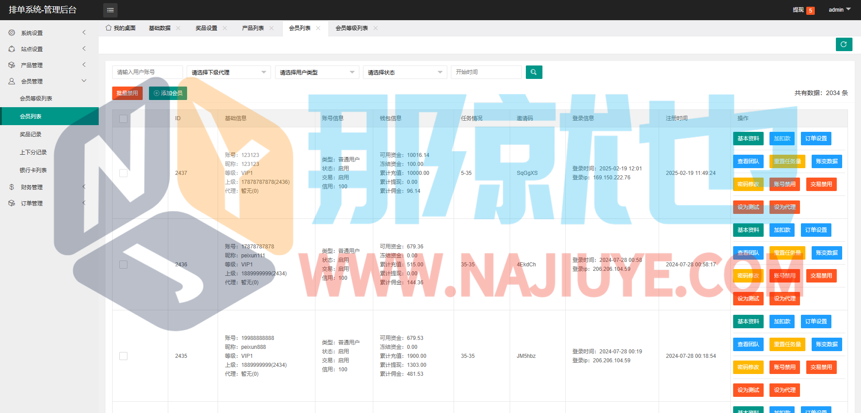861x413 pixels.
Task: Open the 请选择下级代理 dropdown
Action: pos(228,72)
